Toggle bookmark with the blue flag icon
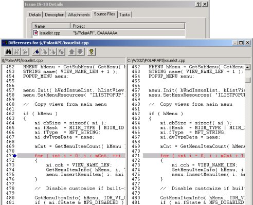 (36, 52)
